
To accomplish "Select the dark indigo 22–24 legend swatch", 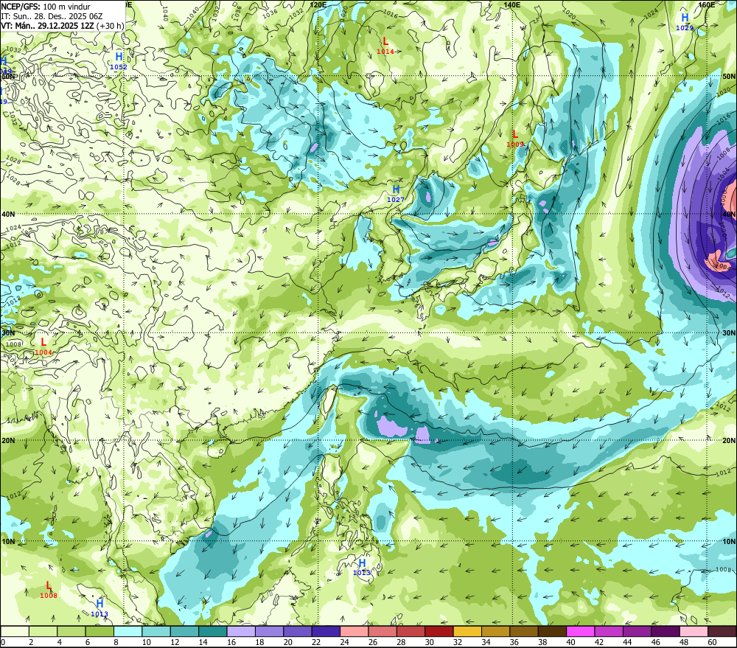I will click(x=326, y=631).
